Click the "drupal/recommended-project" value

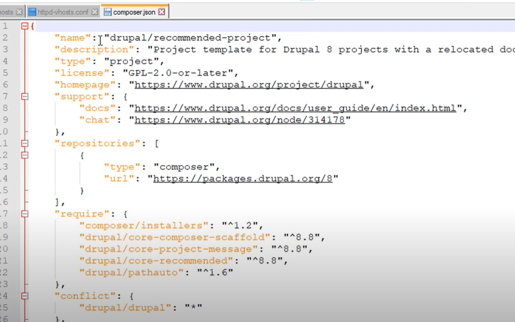coord(191,38)
